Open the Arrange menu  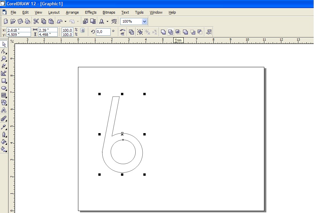(72, 12)
